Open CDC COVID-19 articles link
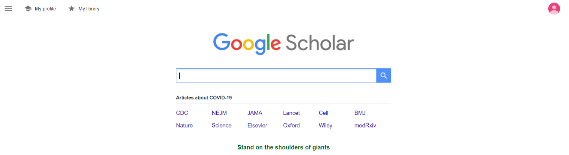This screenshot has height=155, width=569. [182, 113]
